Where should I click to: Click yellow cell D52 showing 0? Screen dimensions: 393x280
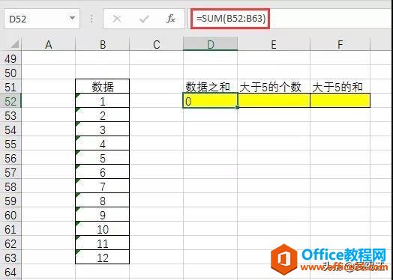(210, 100)
